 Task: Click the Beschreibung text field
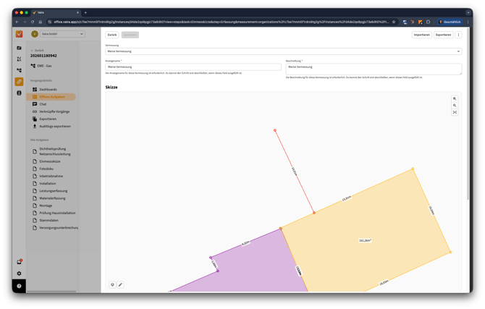click(x=374, y=69)
